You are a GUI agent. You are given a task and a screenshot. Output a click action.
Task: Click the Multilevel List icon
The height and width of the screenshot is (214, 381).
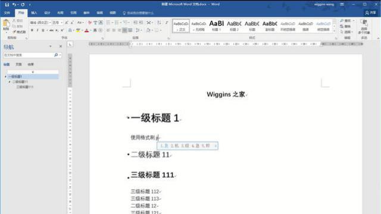(126, 23)
